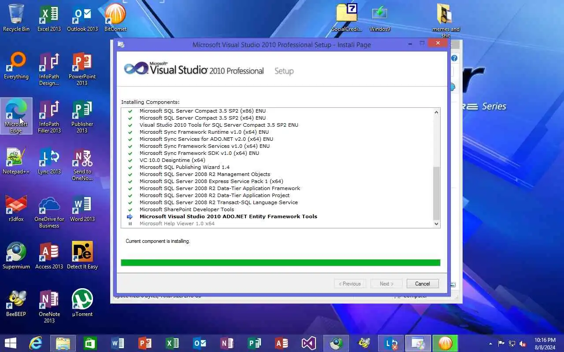Open Excel from the taskbar
The image size is (564, 352).
(172, 343)
